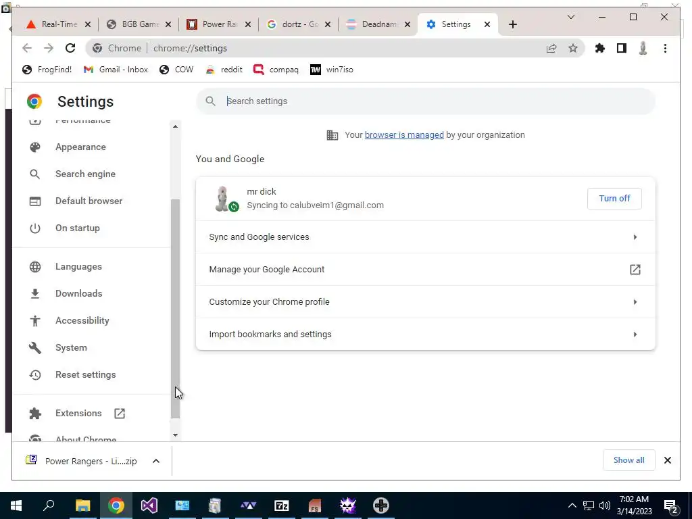Screen dimensions: 692x519
Task: Click the Reset settings history icon
Action: 35,374
